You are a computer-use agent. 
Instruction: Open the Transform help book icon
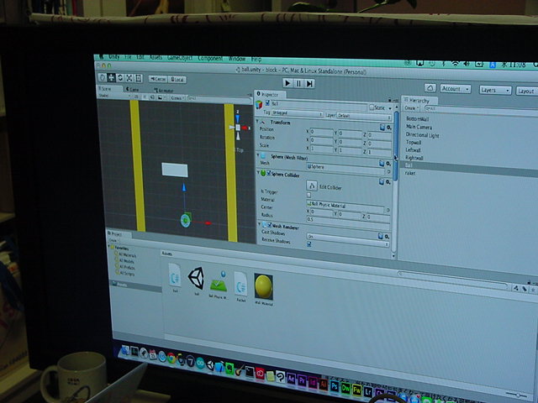(382, 128)
